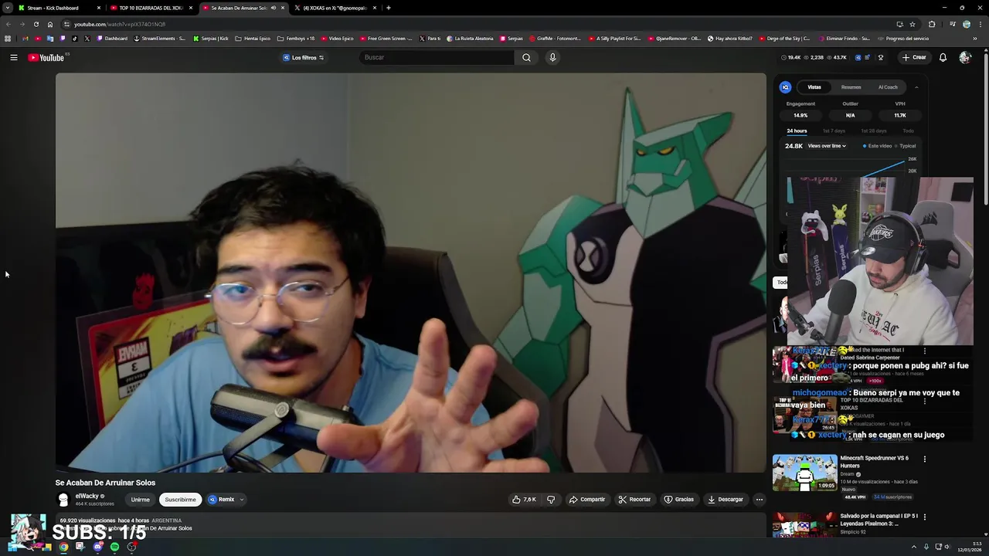Open the browser three-dot menu
This screenshot has height=556, width=989.
[979, 24]
